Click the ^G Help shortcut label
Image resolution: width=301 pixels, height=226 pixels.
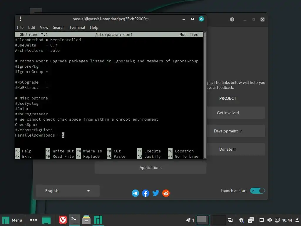tap(23, 151)
